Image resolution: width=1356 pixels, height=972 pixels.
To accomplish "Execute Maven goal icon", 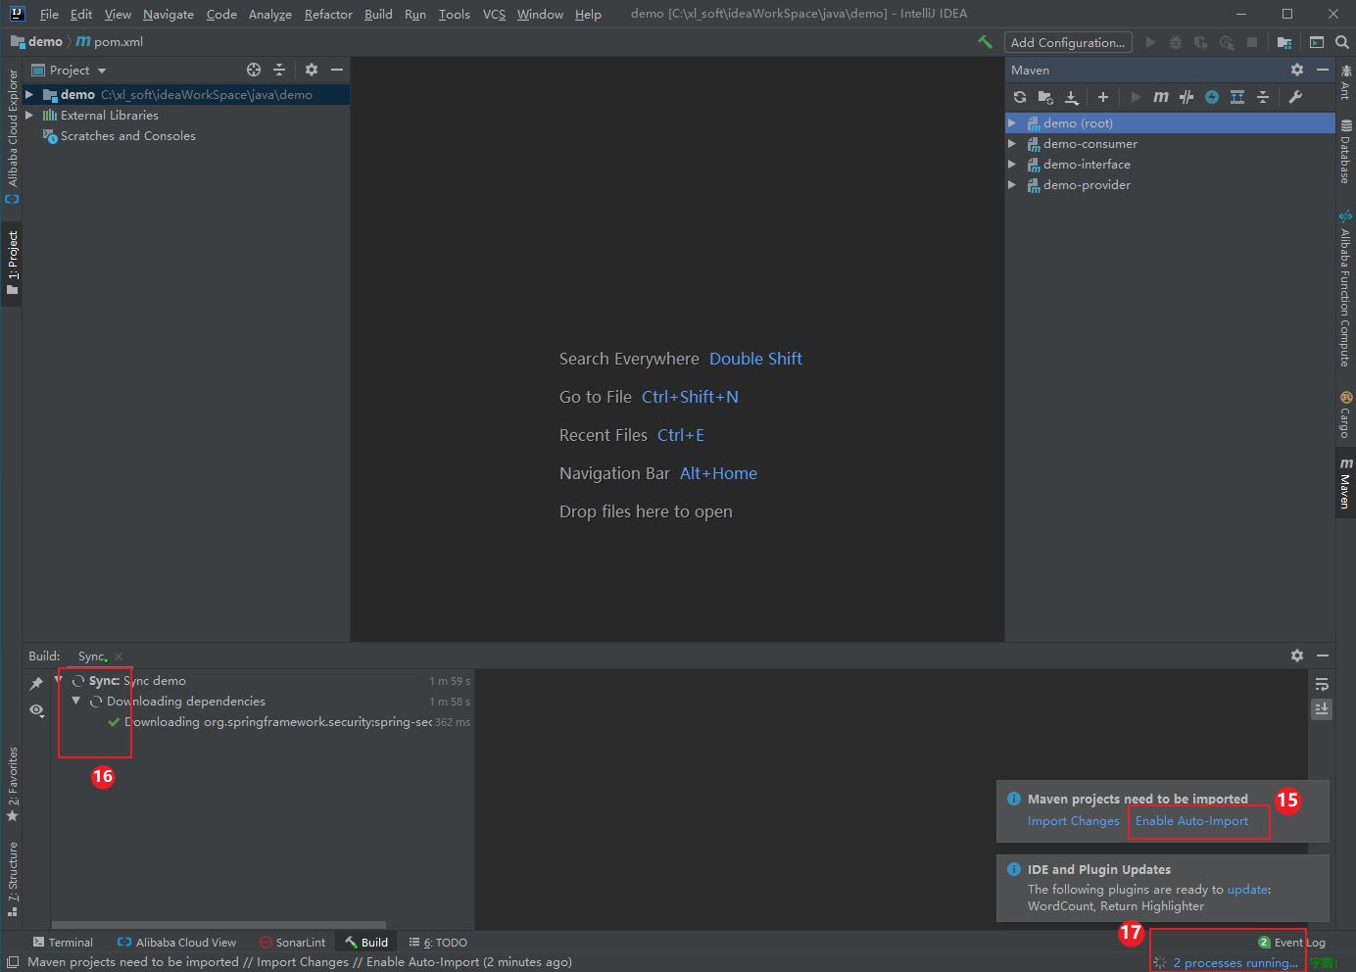I will [1161, 97].
